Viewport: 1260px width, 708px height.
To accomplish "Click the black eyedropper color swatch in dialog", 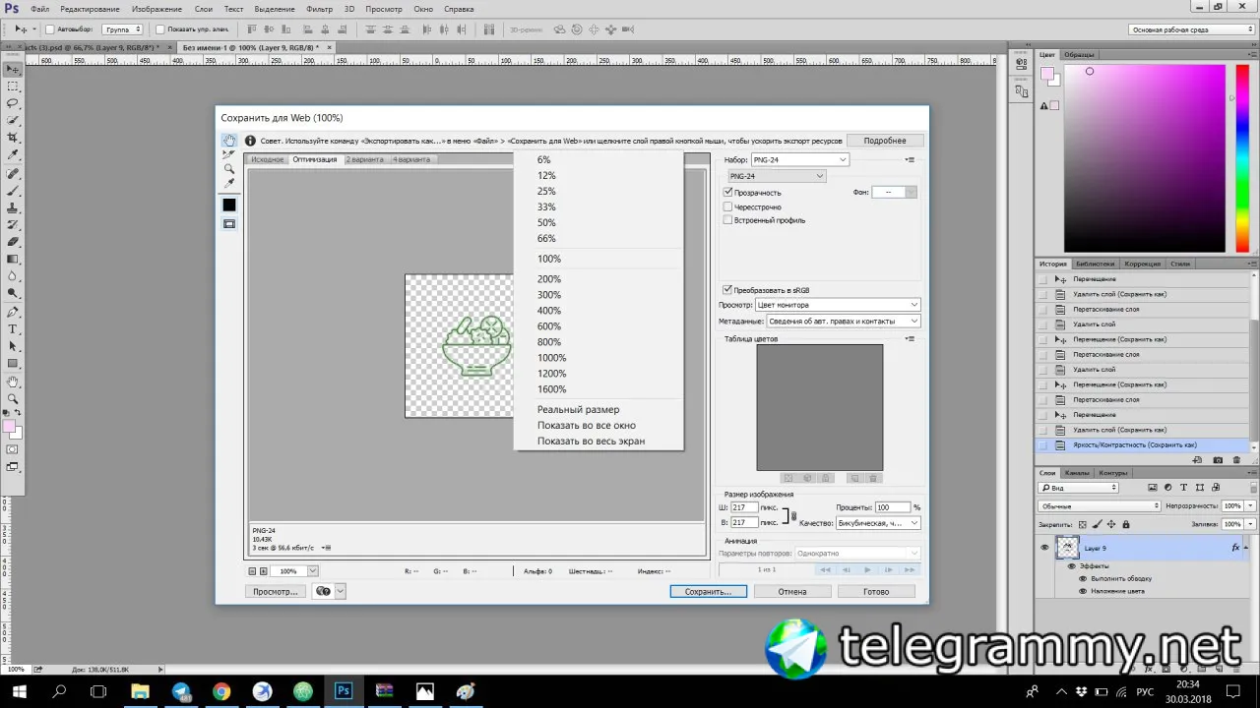I will pyautogui.click(x=229, y=205).
